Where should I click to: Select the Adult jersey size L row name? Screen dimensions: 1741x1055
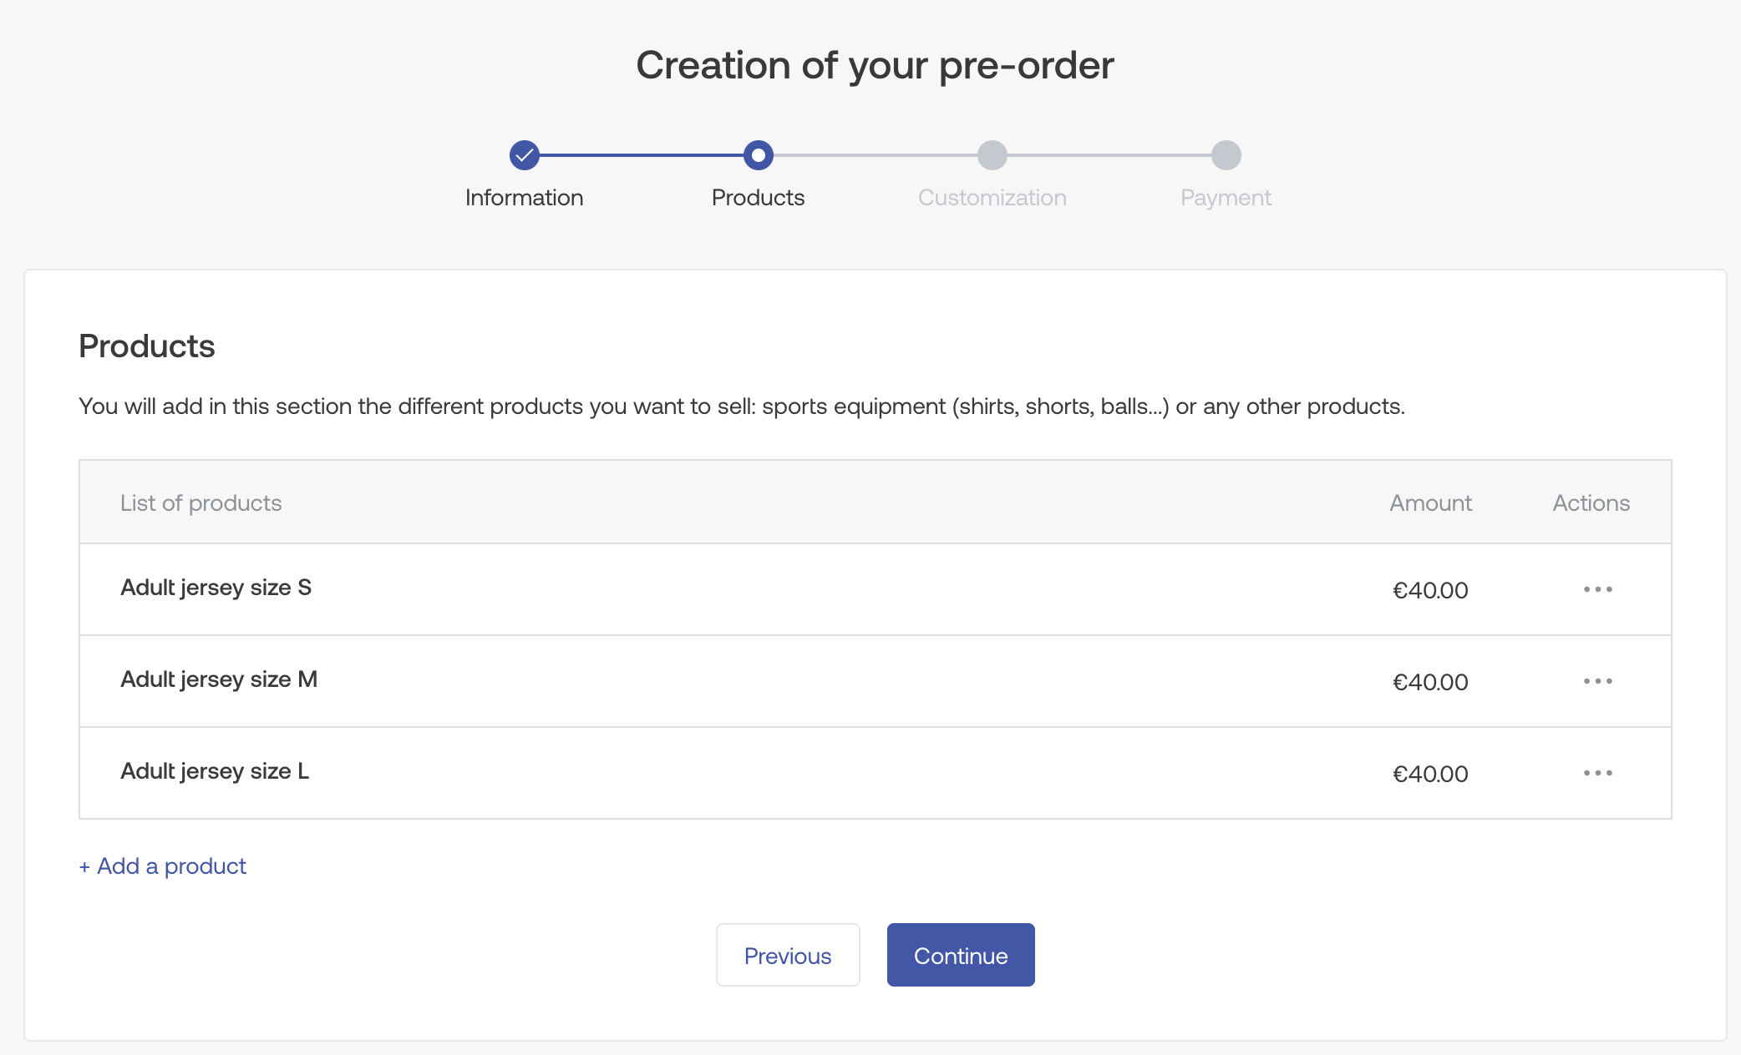click(x=215, y=771)
